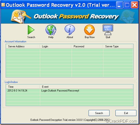Click the app icon in the title bar
The width and height of the screenshot is (140, 125).
click(x=3, y=5)
